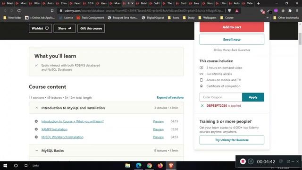Click Expand all sections
This screenshot has height=170, width=302.
coord(170,98)
